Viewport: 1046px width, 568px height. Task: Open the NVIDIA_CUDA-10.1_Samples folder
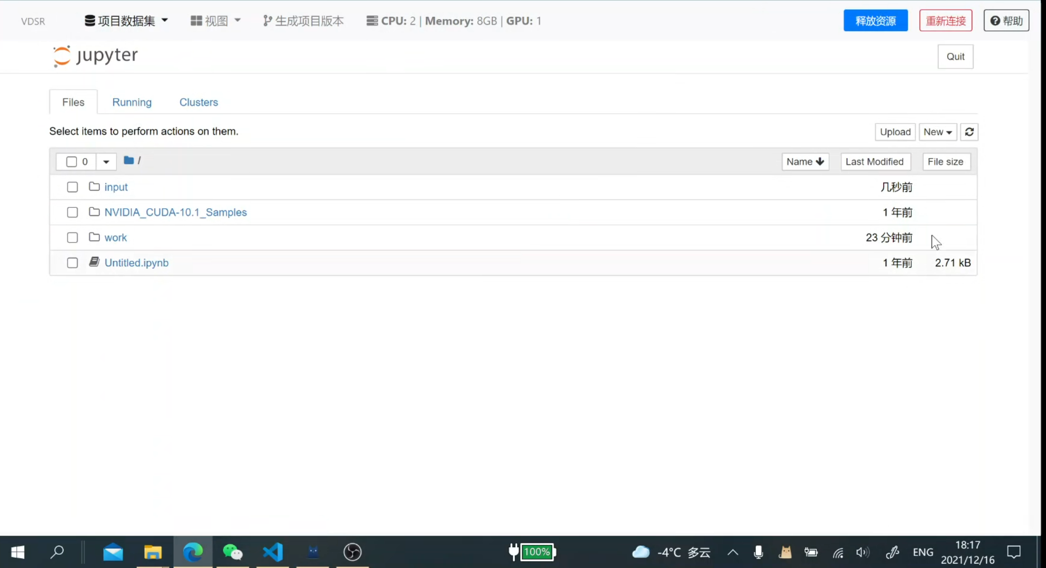175,212
